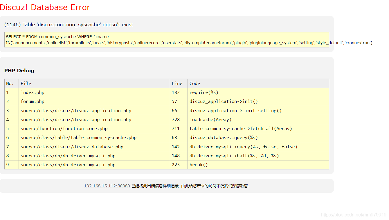Select the error message mentioning 'discuz.common_syscache'

[69, 25]
